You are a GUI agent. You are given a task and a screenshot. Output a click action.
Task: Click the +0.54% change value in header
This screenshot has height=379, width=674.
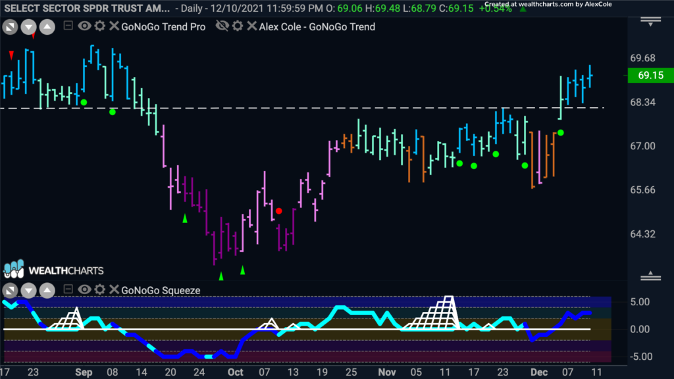(x=496, y=9)
